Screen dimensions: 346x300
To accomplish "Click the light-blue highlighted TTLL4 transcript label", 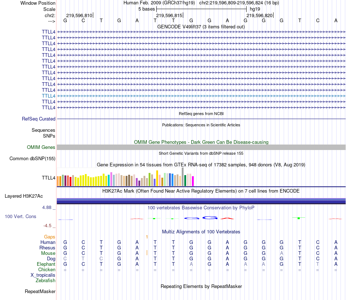I will [x=48, y=96].
